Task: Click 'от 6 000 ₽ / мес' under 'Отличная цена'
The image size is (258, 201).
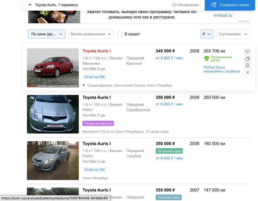Action: pyautogui.click(x=169, y=158)
